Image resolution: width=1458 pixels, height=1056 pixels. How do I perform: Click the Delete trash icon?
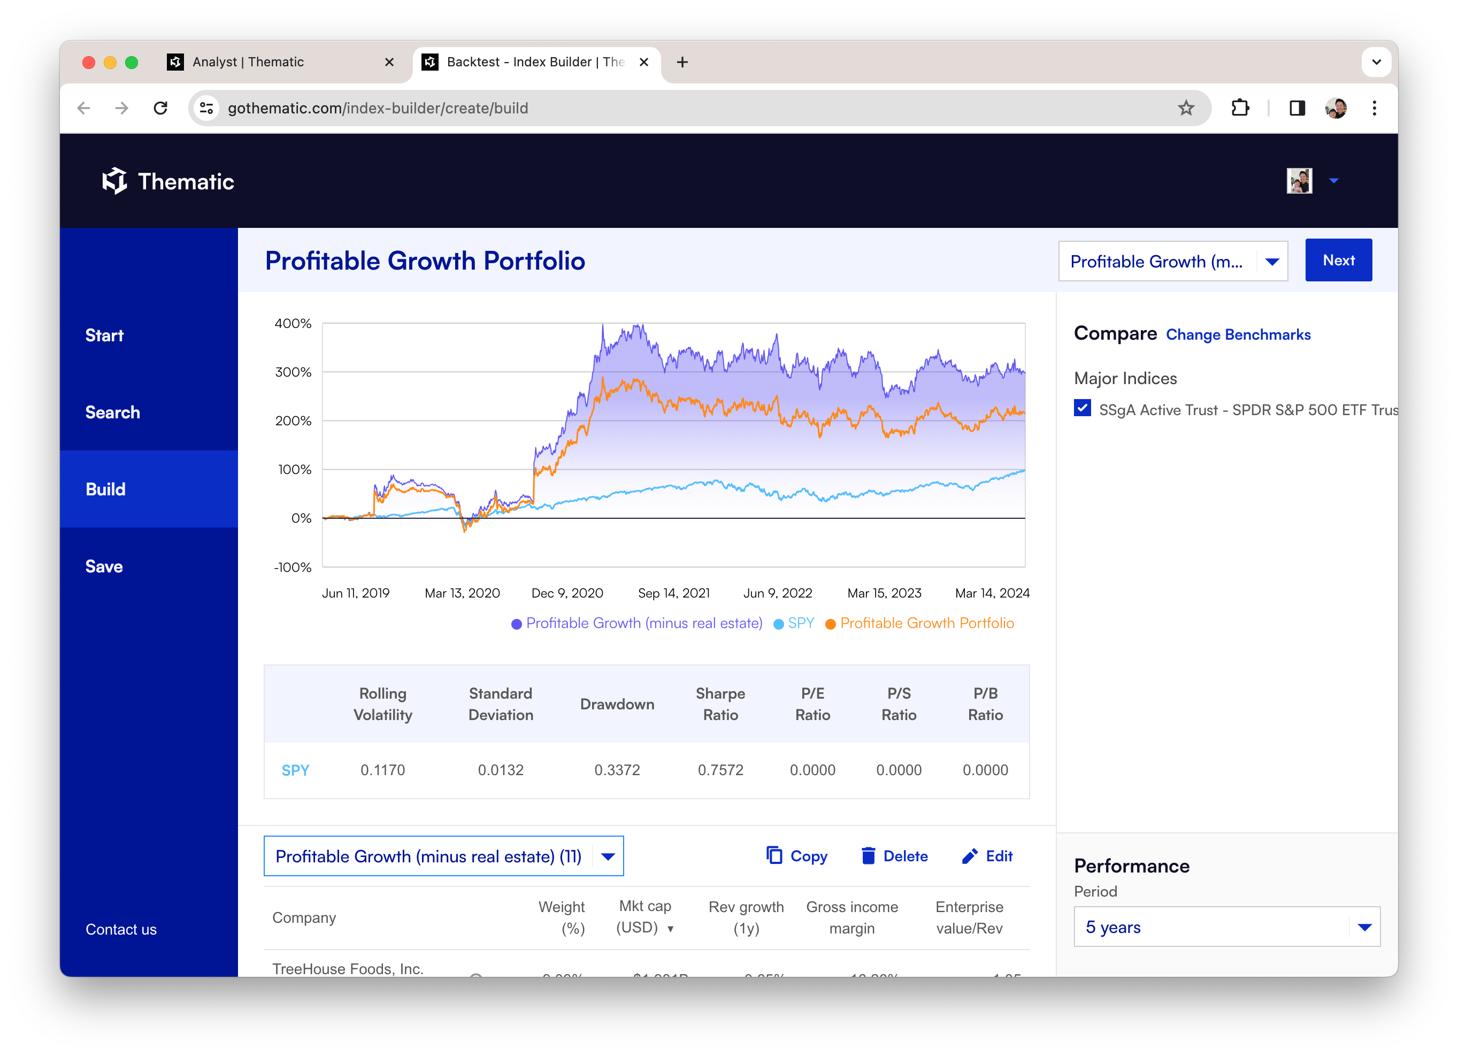tap(868, 855)
